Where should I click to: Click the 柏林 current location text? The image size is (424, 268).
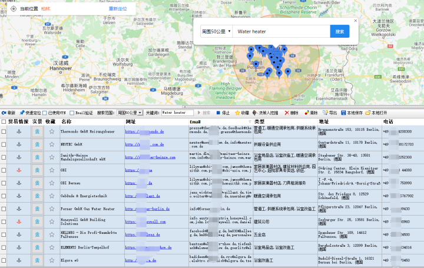click(x=46, y=9)
